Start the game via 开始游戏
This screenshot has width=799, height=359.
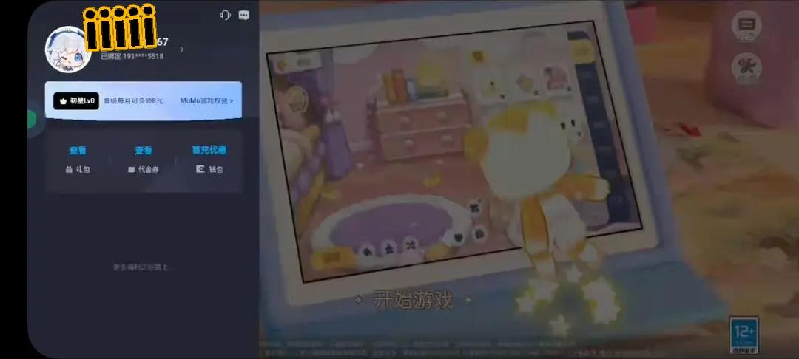413,299
